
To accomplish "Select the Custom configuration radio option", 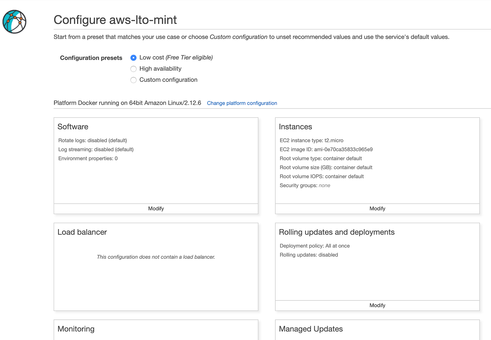I will coord(133,80).
